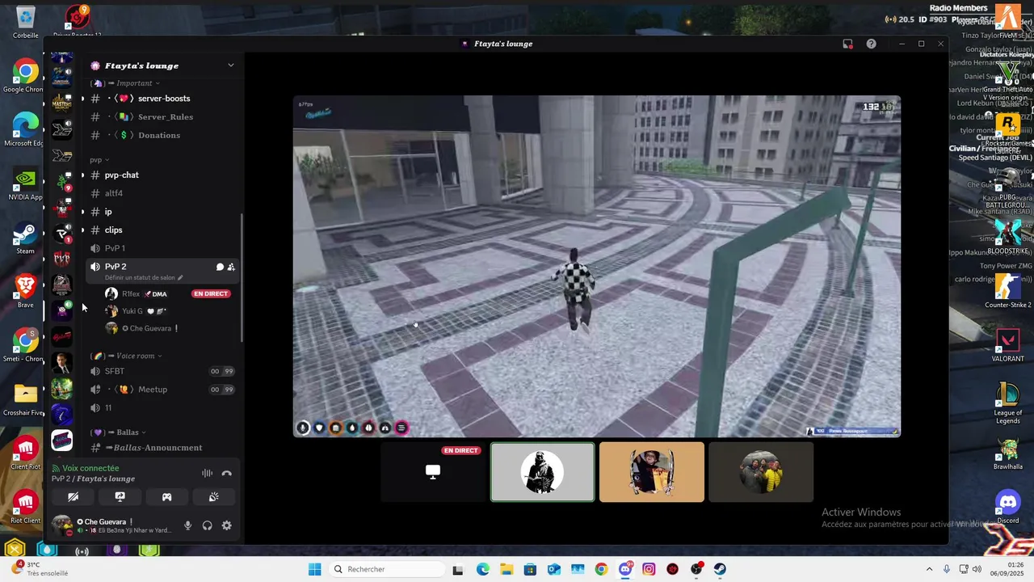The image size is (1034, 582).
Task: Select the live stream tile
Action: (433, 472)
